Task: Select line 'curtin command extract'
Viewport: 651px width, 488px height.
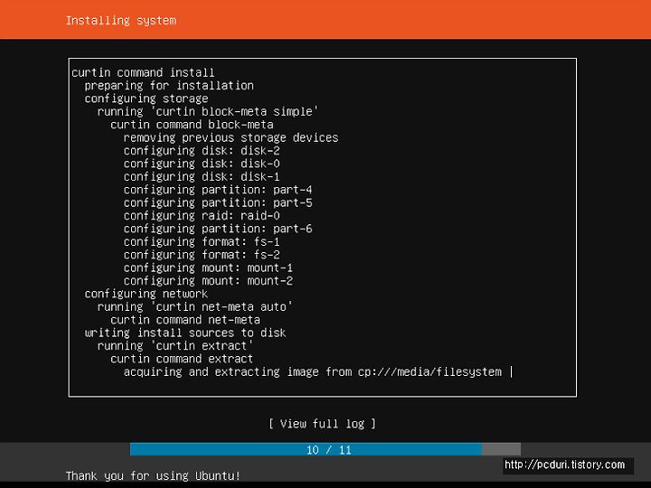Action: (x=182, y=359)
